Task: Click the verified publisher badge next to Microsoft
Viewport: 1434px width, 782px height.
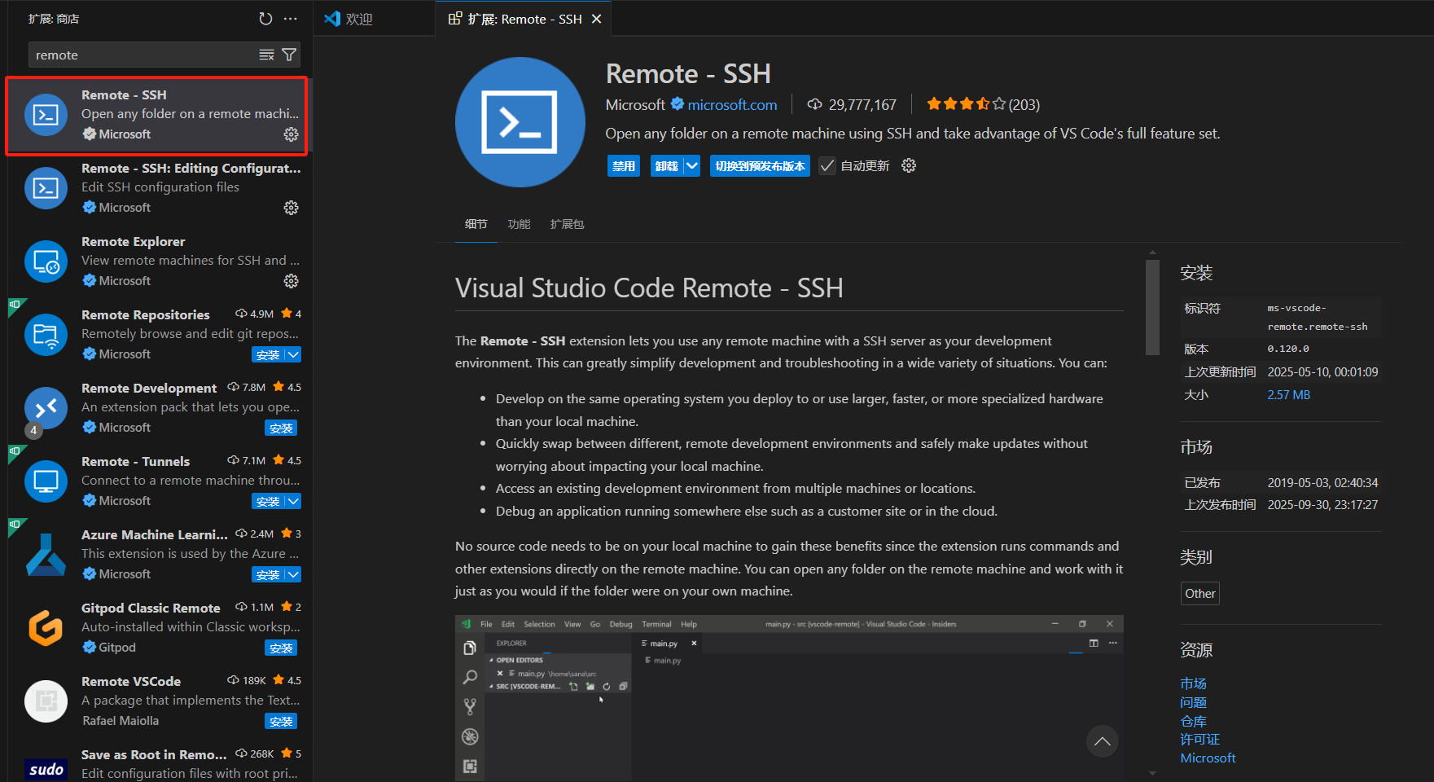Action: (677, 103)
